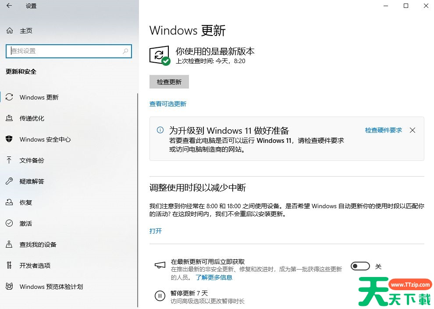Image resolution: width=434 pixels, height=309 pixels.
Task: Click the checkmark circle icon for 激活
Action: click(x=9, y=223)
